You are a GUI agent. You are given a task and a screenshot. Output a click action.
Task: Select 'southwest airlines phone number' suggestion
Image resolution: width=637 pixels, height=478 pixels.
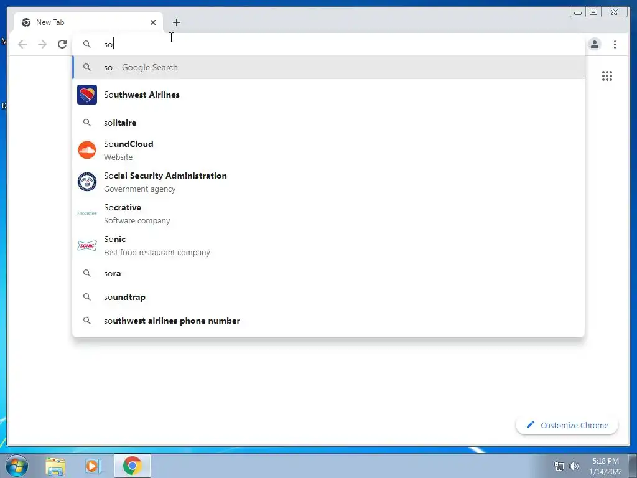coord(328,321)
